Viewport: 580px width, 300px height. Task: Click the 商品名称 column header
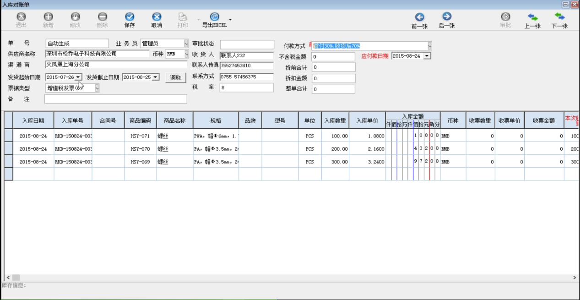[x=174, y=121]
